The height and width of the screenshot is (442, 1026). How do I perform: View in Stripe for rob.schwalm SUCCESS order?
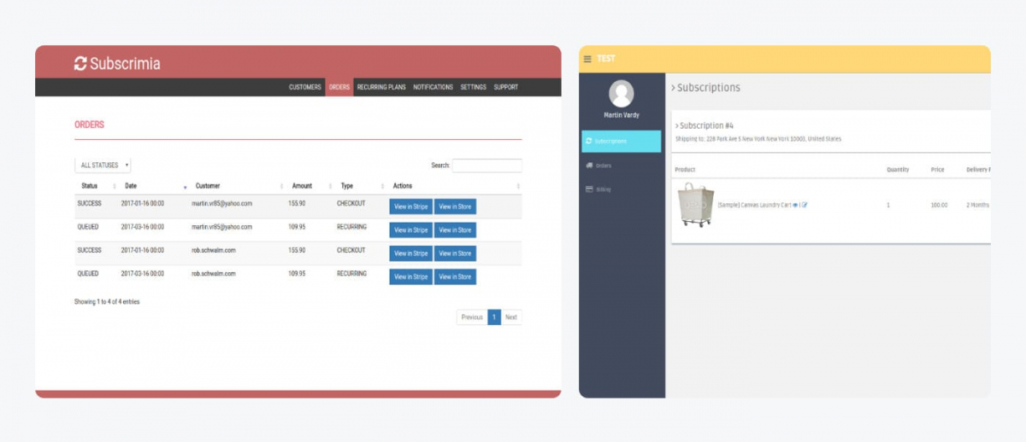[x=410, y=253]
